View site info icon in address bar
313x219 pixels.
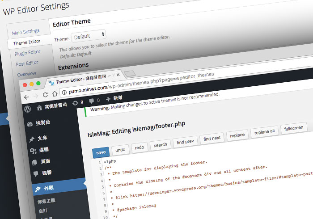pyautogui.click(x=64, y=93)
